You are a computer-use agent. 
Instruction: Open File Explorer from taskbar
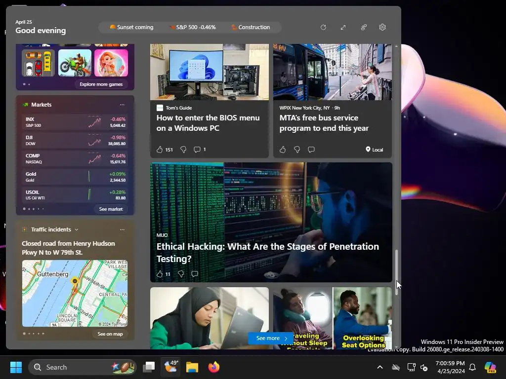coord(192,367)
